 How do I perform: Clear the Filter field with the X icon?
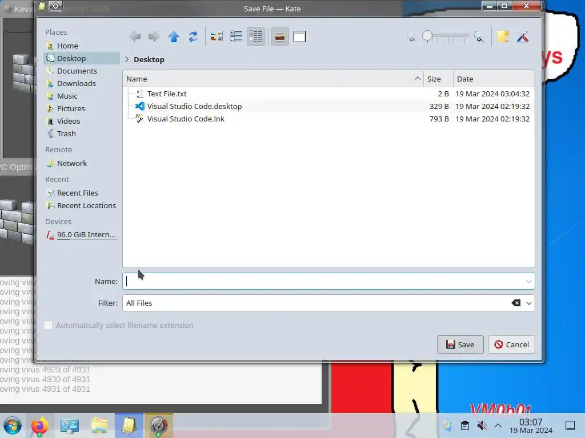click(x=516, y=303)
